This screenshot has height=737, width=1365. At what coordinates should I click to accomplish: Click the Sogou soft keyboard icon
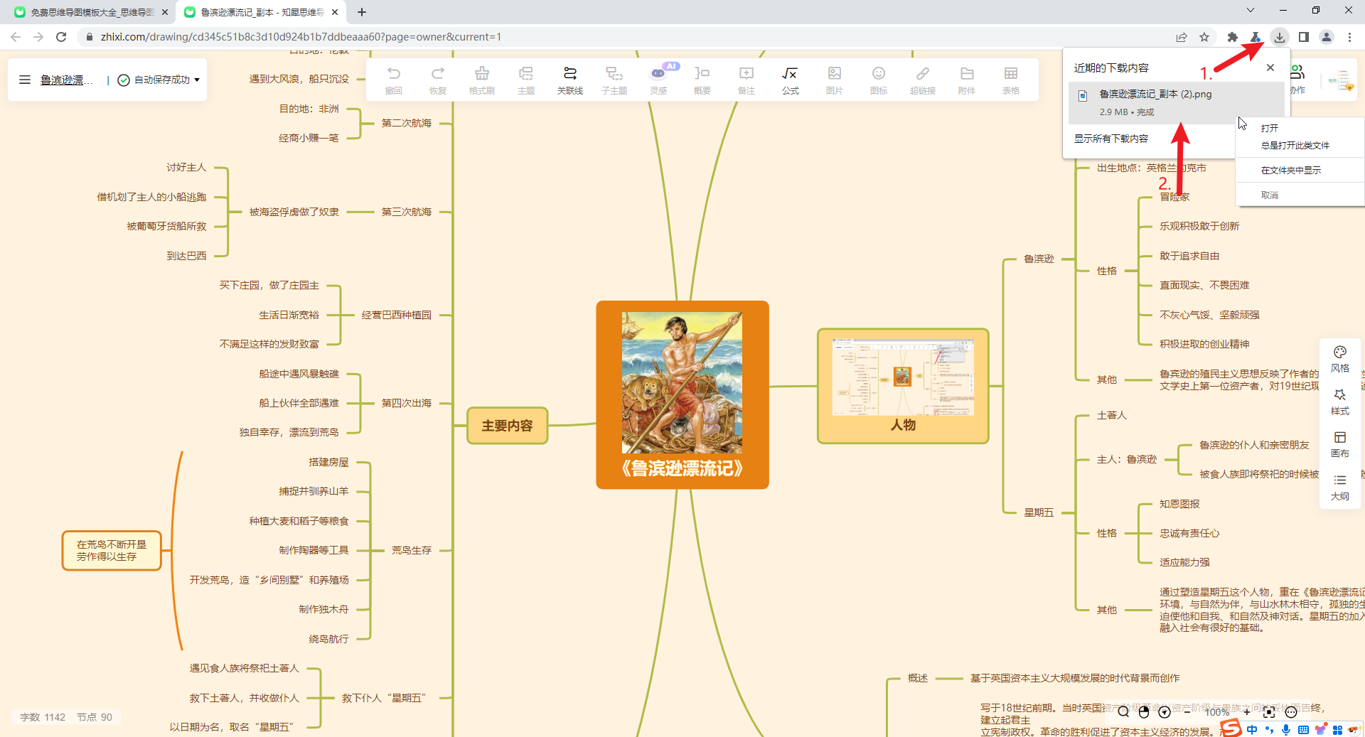coord(1303,729)
